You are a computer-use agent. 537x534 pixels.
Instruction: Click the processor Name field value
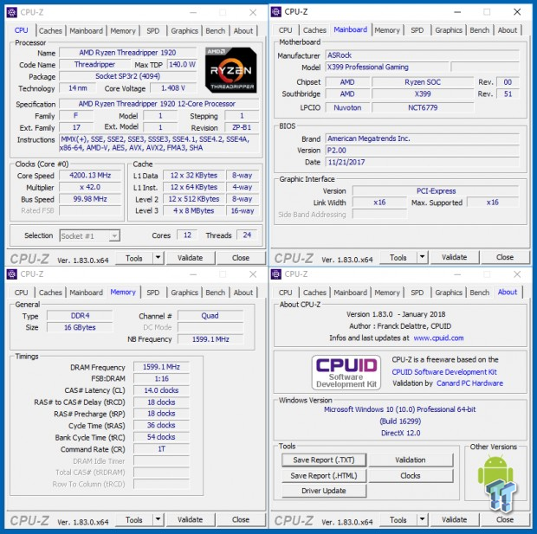[x=127, y=53]
